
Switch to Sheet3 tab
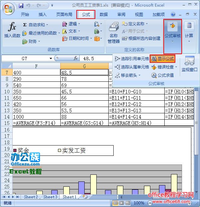[x=50, y=197]
